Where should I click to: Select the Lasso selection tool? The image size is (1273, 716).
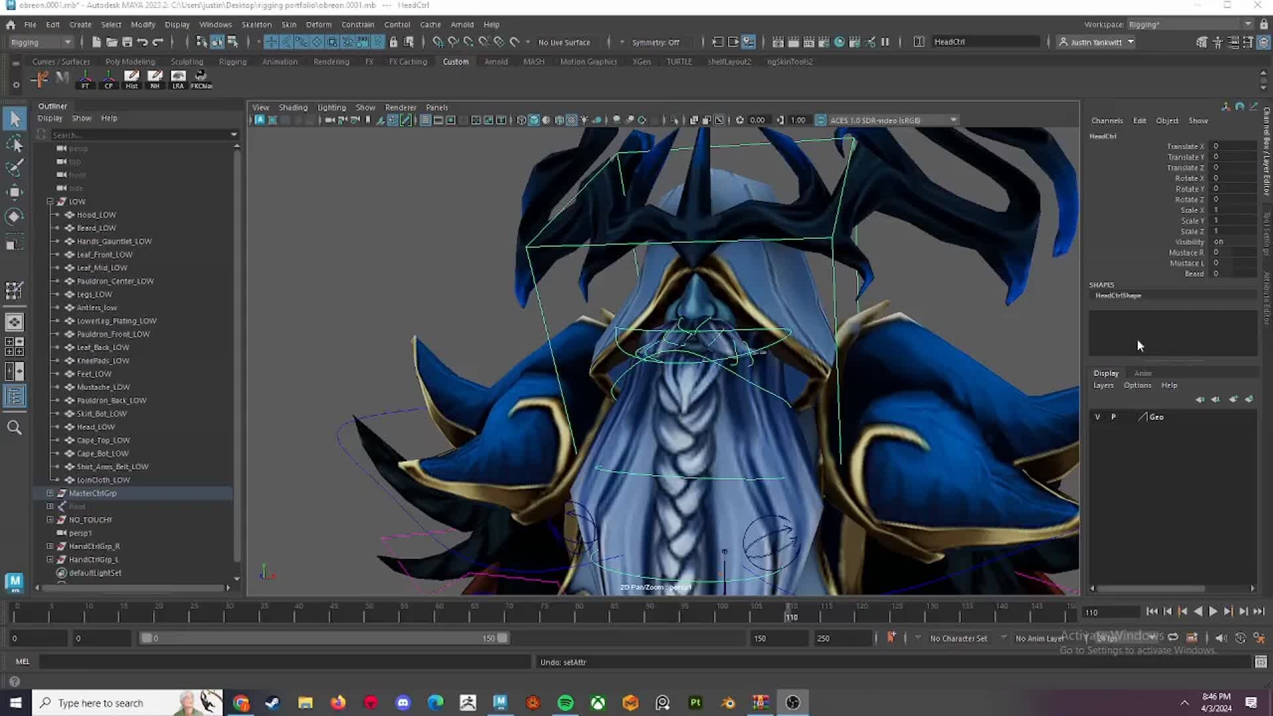(x=15, y=144)
